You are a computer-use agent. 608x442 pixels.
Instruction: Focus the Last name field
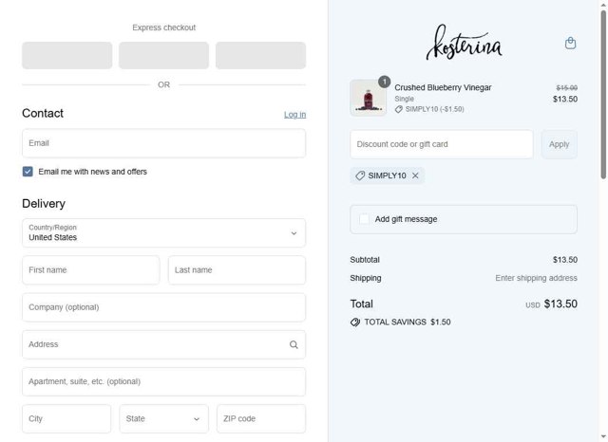click(237, 270)
